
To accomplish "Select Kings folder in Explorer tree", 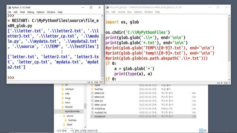I will pyautogui.click(x=68, y=98).
